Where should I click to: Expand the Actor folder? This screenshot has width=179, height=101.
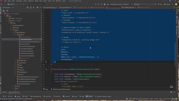13,86
